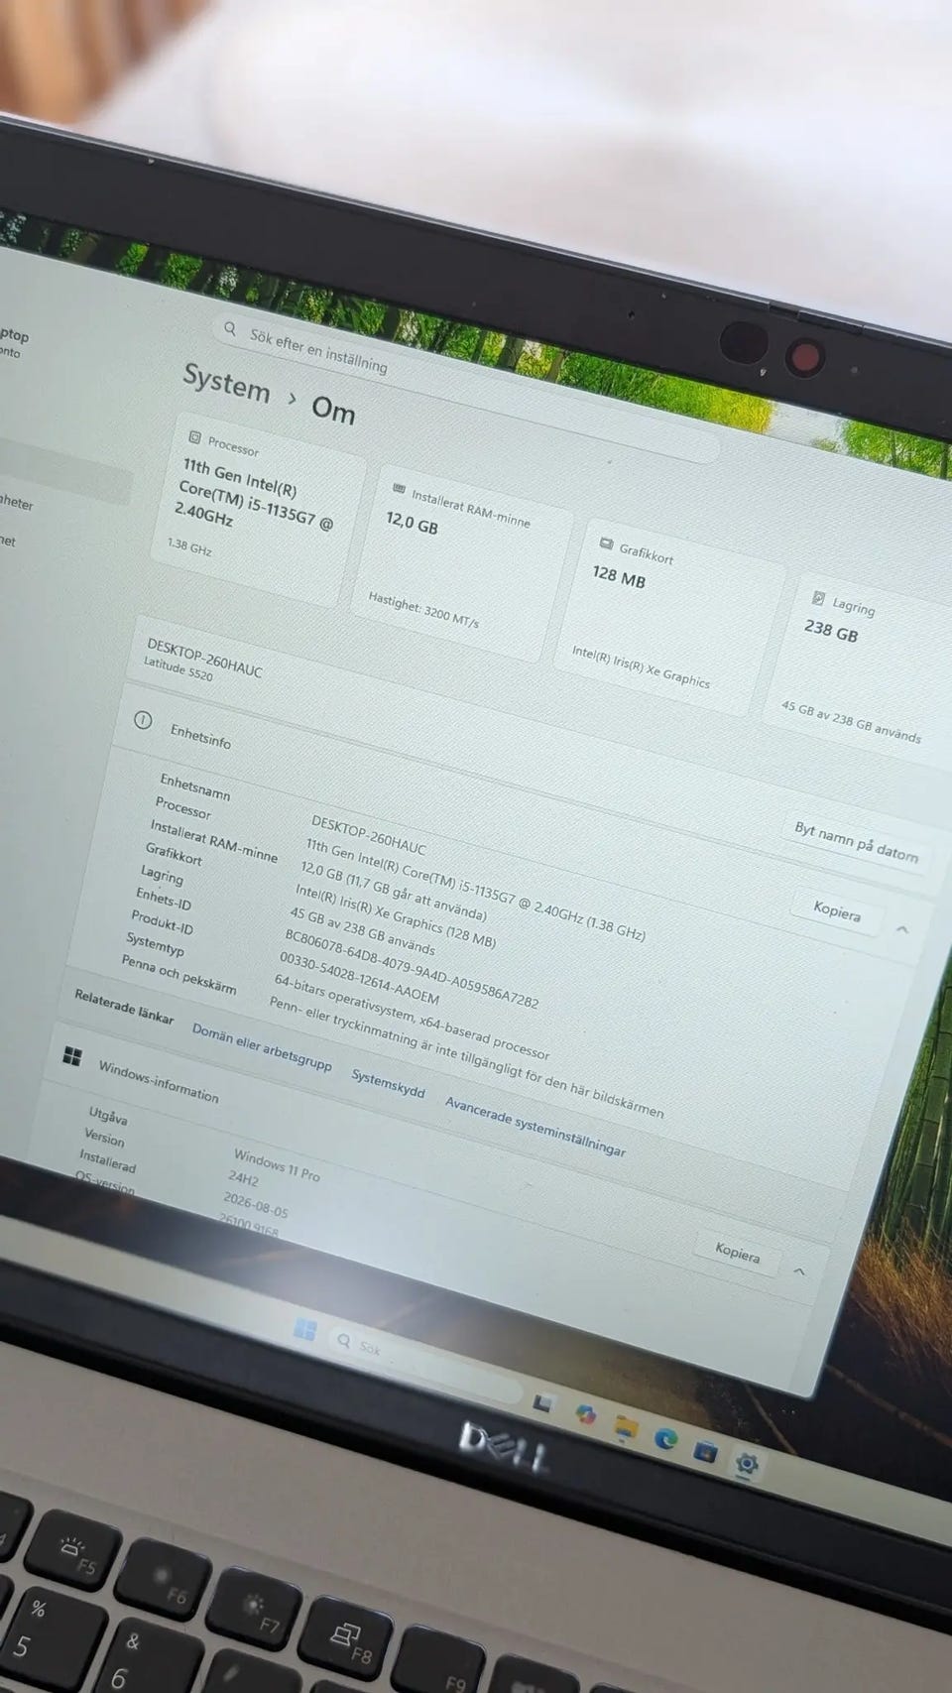Image resolution: width=952 pixels, height=1693 pixels.
Task: Click the magnifier icon in settings search
Action: [230, 328]
